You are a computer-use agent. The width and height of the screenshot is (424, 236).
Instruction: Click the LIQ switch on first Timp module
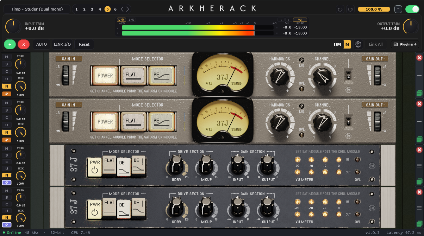(302, 60)
